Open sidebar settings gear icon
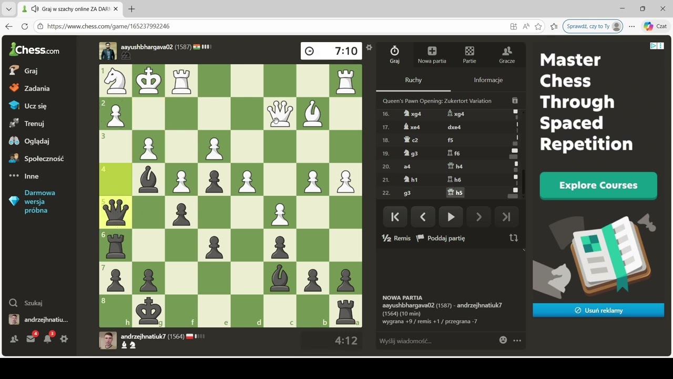The width and height of the screenshot is (673, 379). 64,339
